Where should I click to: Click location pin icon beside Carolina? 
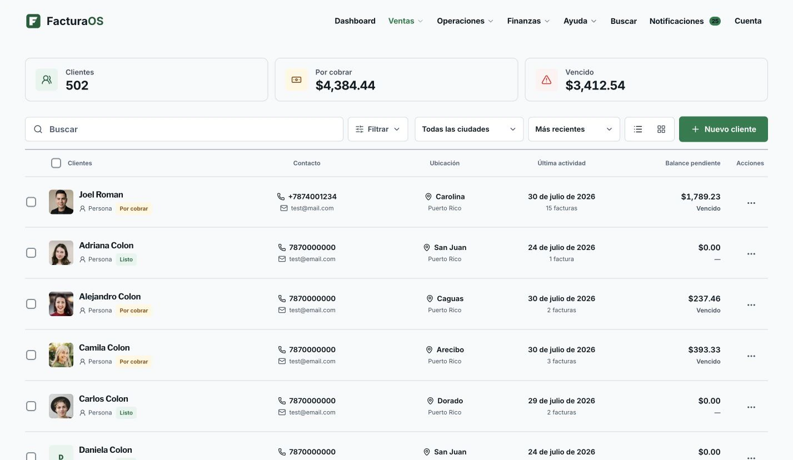click(x=428, y=197)
